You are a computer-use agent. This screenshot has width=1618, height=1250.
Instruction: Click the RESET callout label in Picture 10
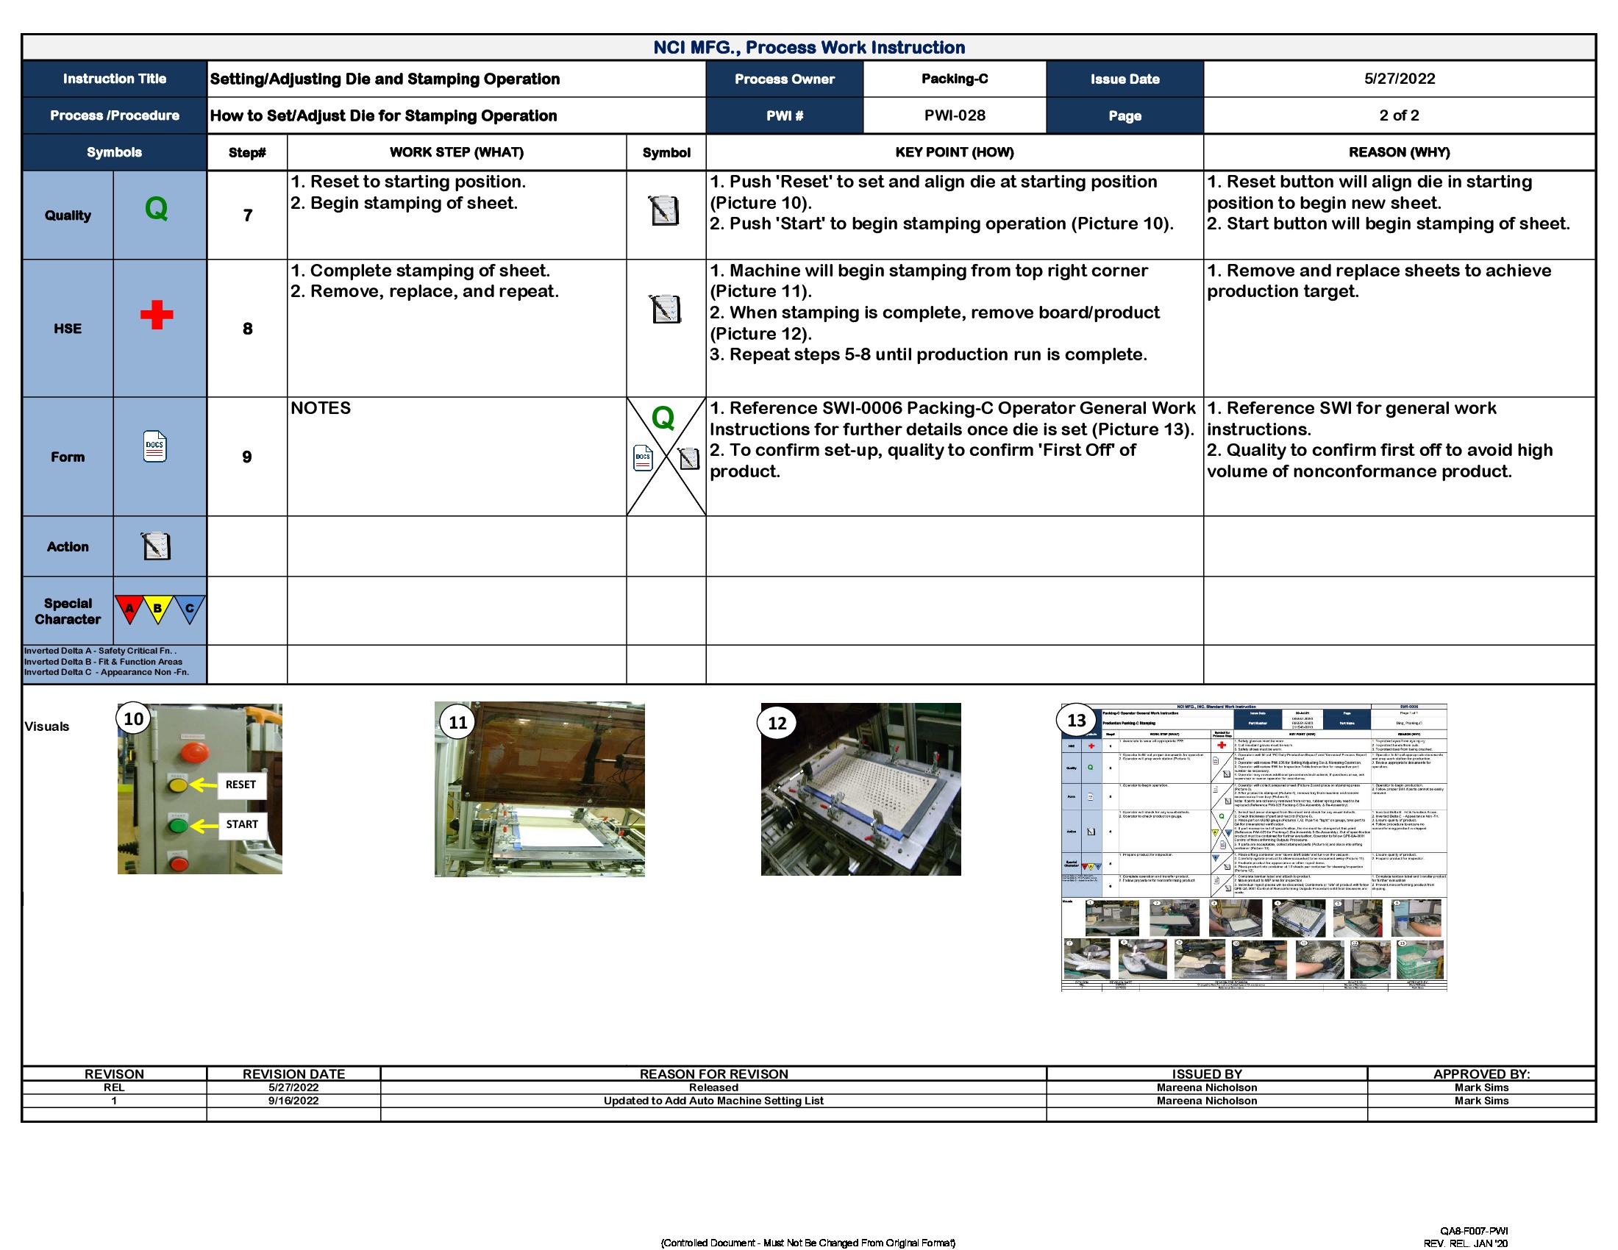point(240,785)
